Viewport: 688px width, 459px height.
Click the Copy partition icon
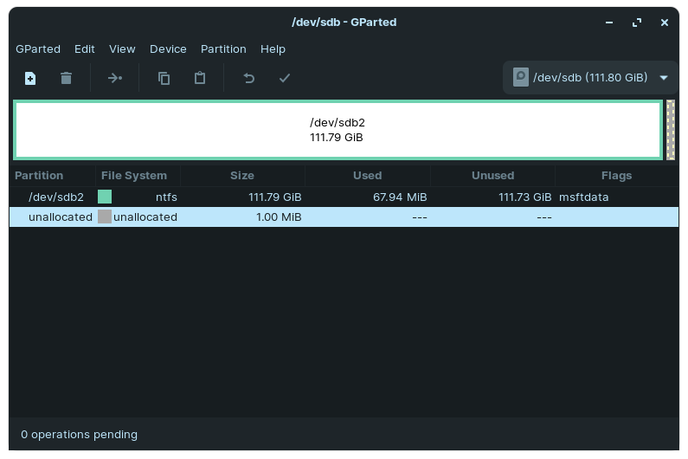(164, 78)
